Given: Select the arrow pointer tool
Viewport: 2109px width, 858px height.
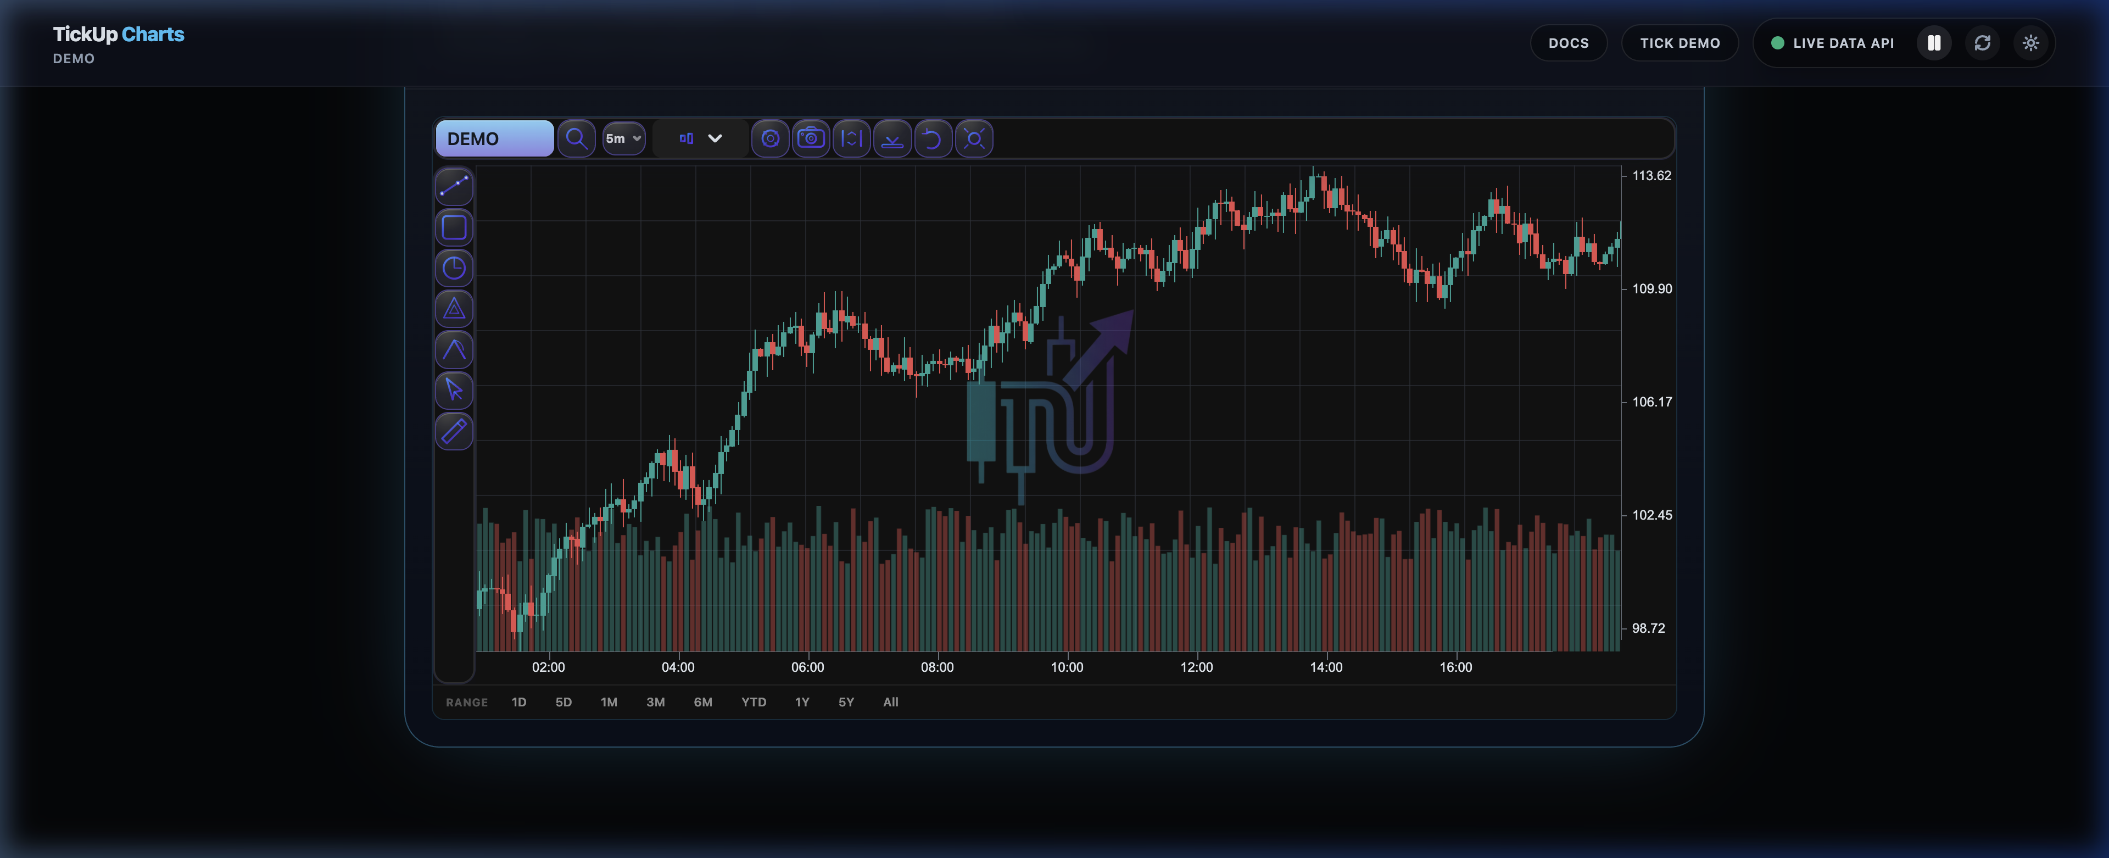Looking at the screenshot, I should pos(454,391).
